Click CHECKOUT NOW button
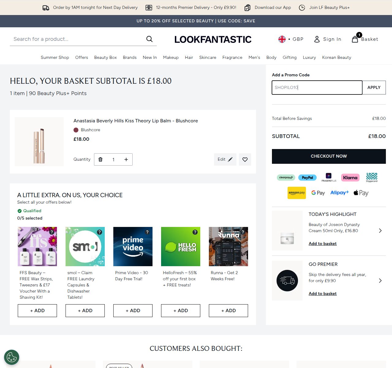Viewport: 392px width, 368px height. point(329,156)
